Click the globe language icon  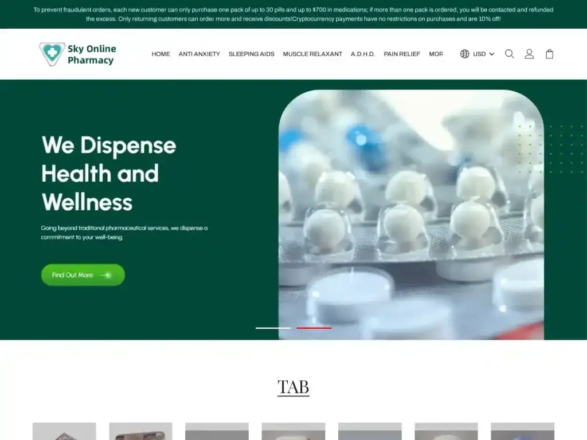tap(465, 54)
